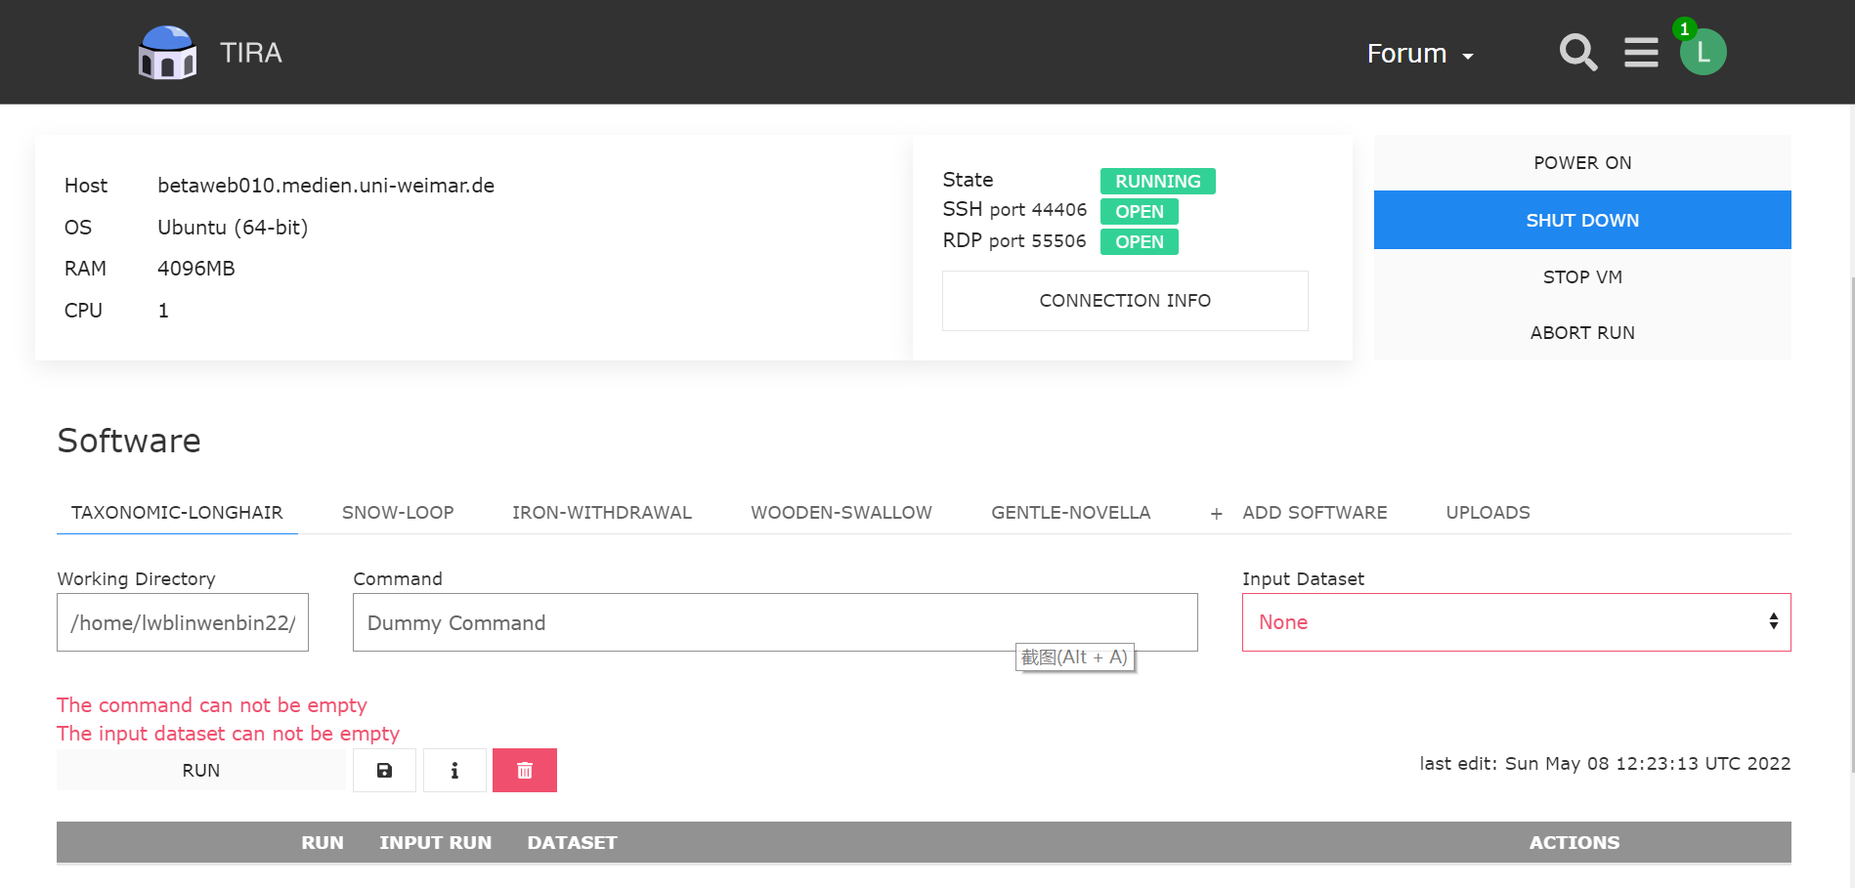Click the TIRA logo icon
The width and height of the screenshot is (1855, 888).
click(167, 53)
